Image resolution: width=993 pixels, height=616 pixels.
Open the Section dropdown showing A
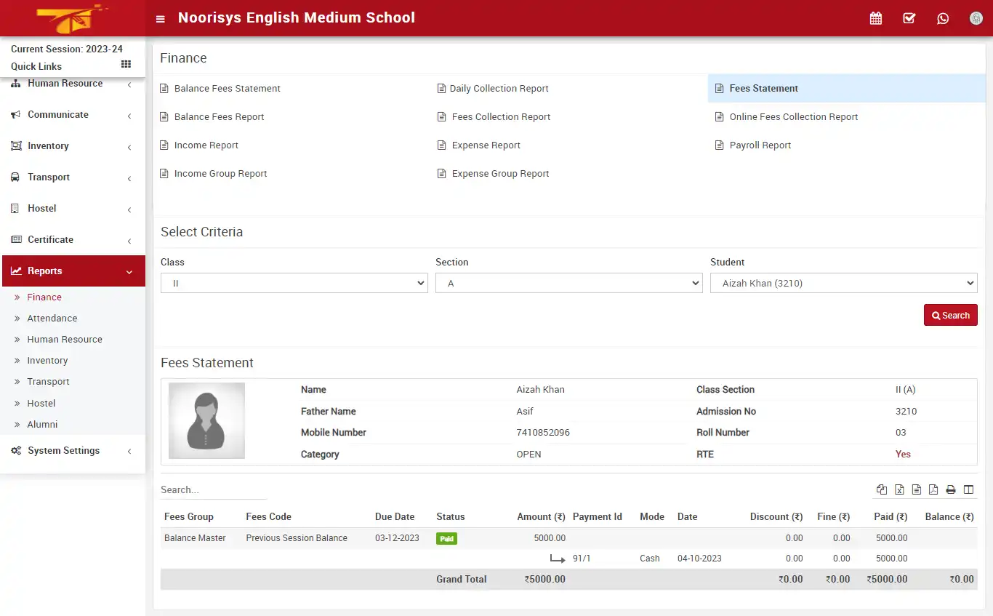pos(568,283)
